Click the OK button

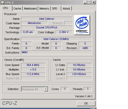[86, 103]
